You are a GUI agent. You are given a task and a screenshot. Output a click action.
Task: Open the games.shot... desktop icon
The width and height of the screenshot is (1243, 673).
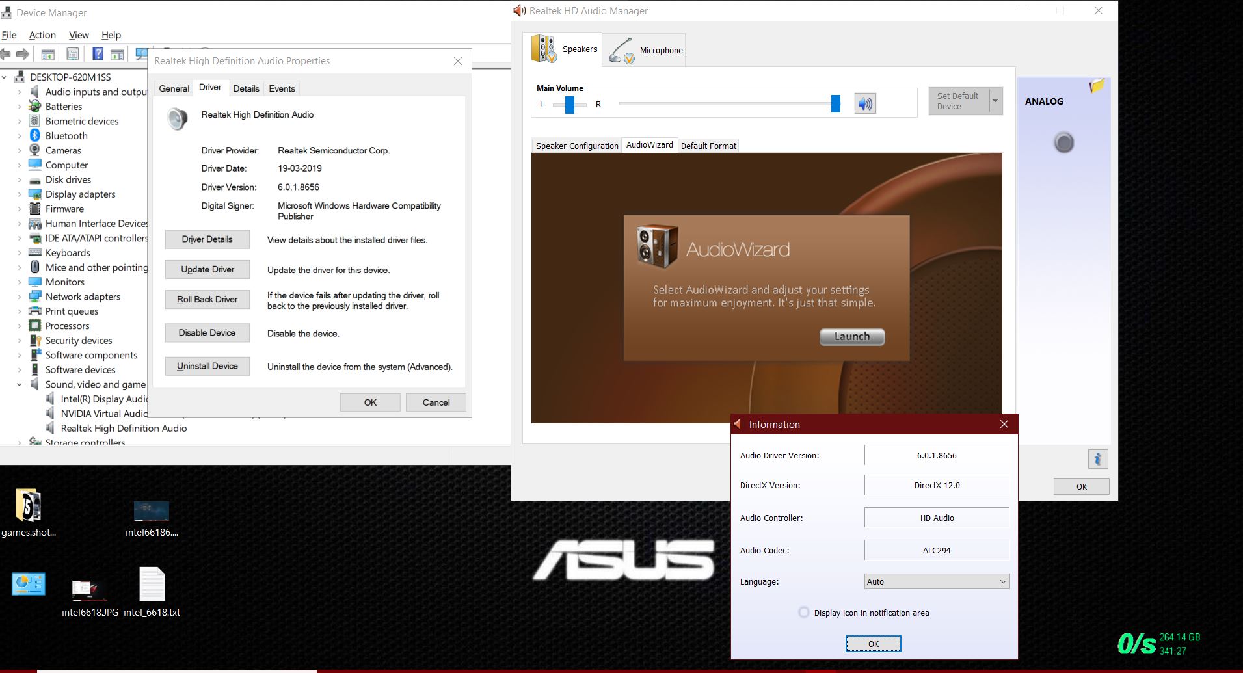pyautogui.click(x=29, y=513)
